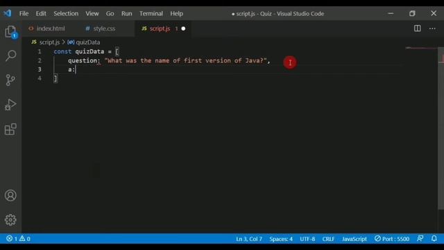Change end of line via CRLF
Image resolution: width=444 pixels, height=250 pixels.
(x=328, y=239)
